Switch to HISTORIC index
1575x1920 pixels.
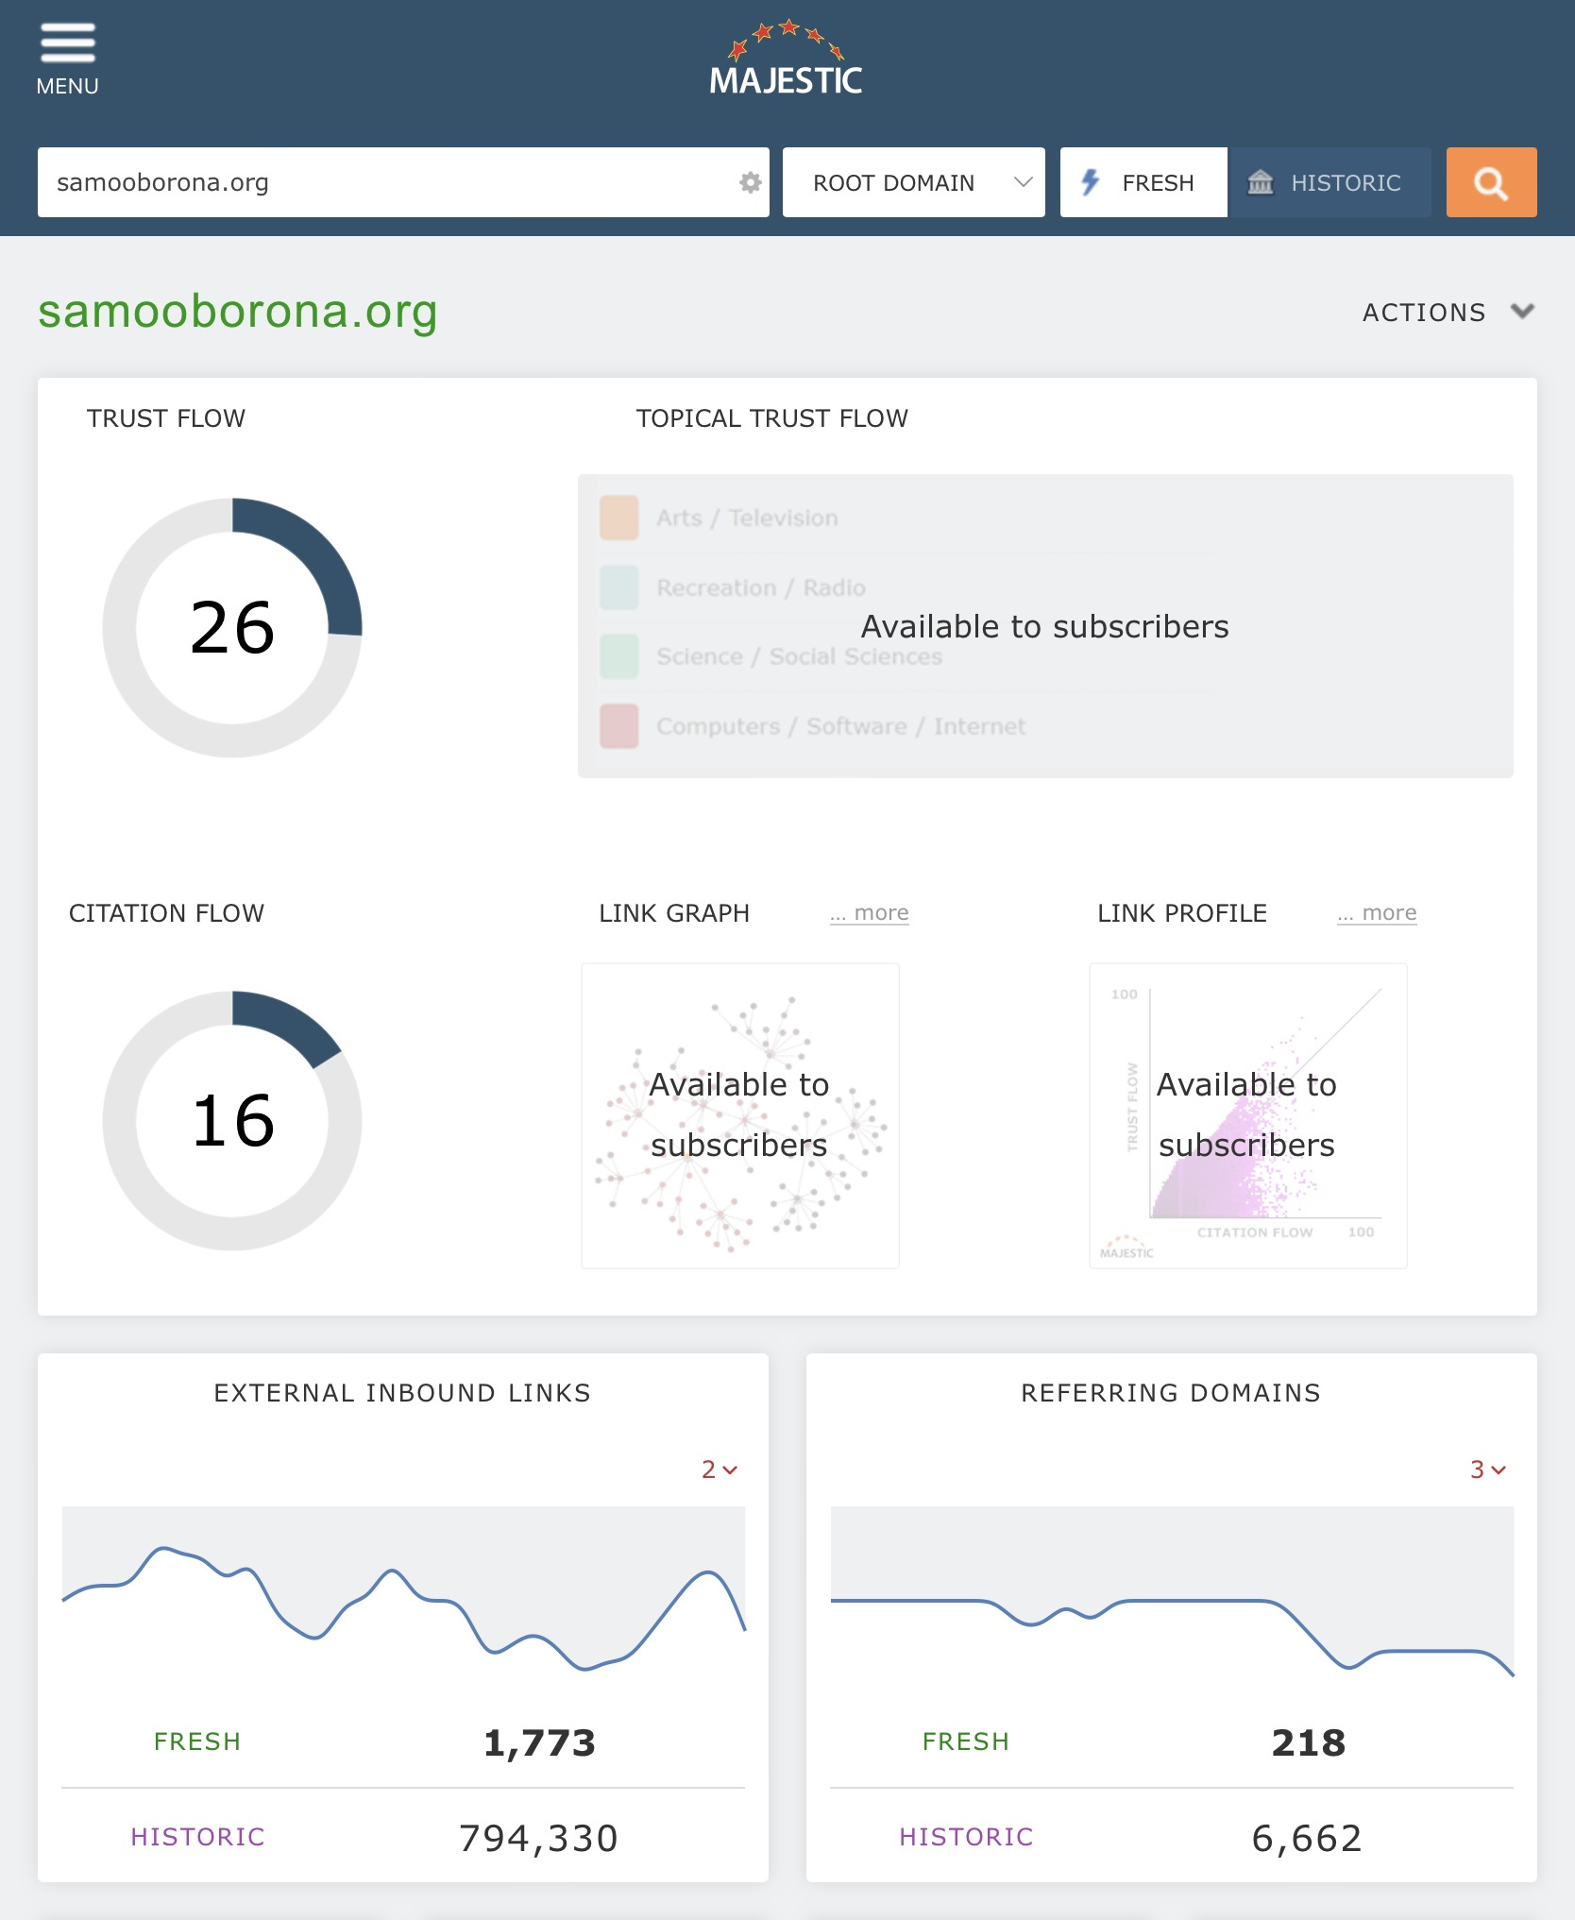1329,182
